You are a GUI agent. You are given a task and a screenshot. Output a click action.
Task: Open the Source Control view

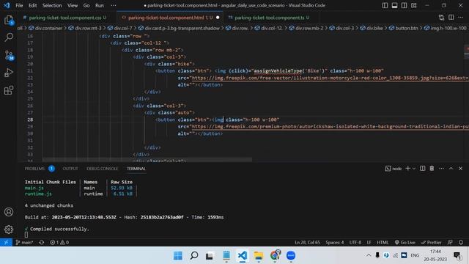9,56
